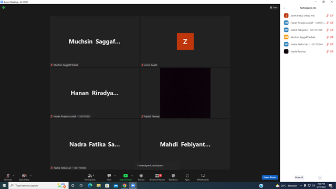Select Nadra Fatika Sari in participants list
The image size is (336, 189).
coord(308,44)
